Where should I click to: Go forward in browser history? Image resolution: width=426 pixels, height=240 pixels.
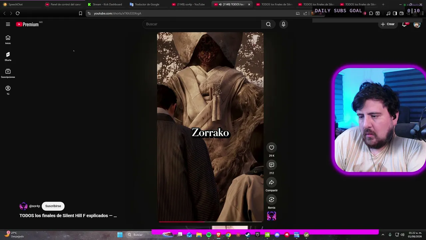[x=11, y=13]
